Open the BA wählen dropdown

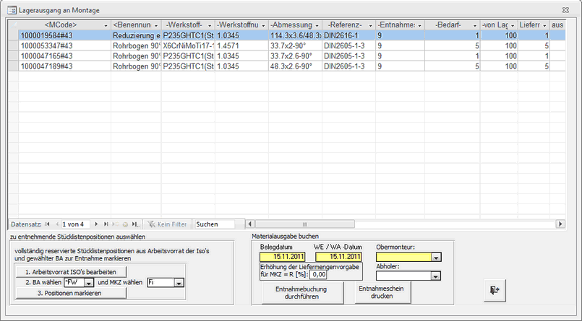click(x=90, y=283)
